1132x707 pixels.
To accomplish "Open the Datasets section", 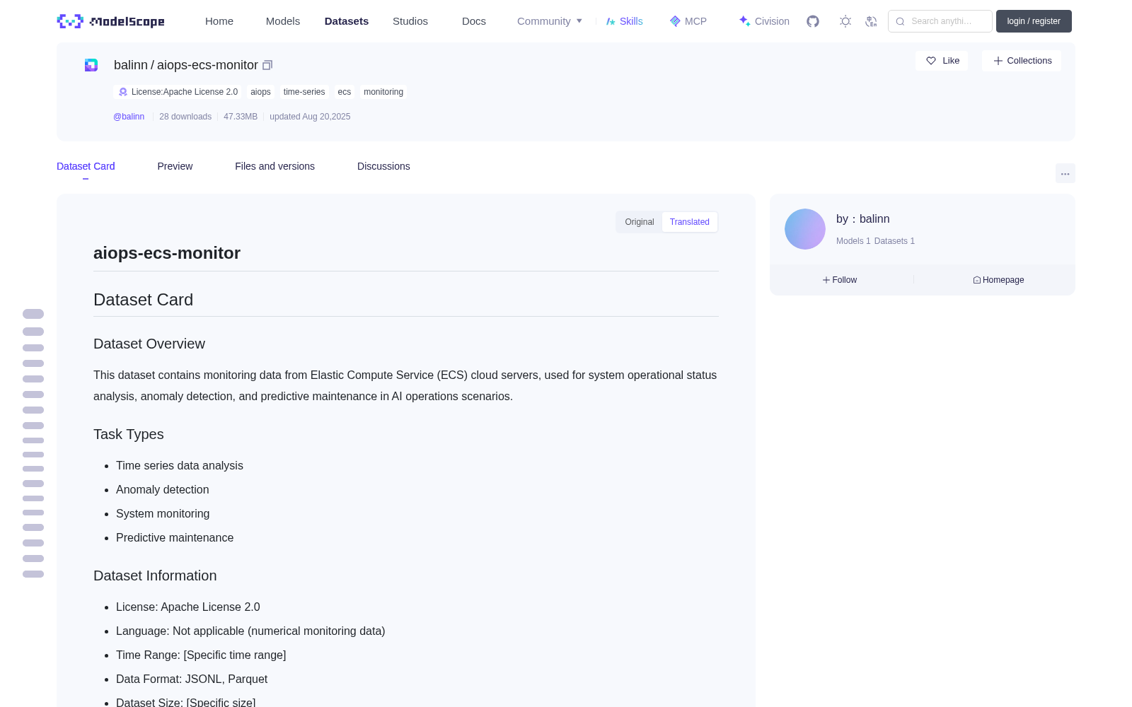I will click(x=347, y=21).
